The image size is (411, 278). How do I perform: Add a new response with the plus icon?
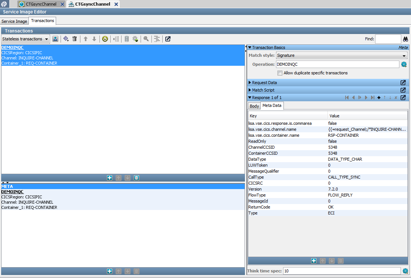[x=379, y=97]
